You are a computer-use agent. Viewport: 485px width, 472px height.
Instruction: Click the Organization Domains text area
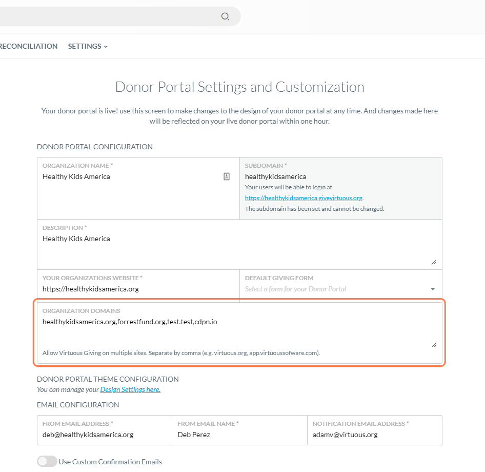[x=239, y=332]
